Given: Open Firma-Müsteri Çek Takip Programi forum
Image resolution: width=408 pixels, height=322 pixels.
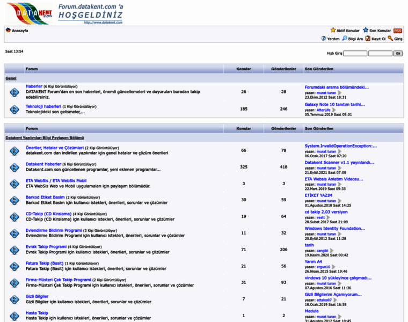Looking at the screenshot, I should 59,280.
